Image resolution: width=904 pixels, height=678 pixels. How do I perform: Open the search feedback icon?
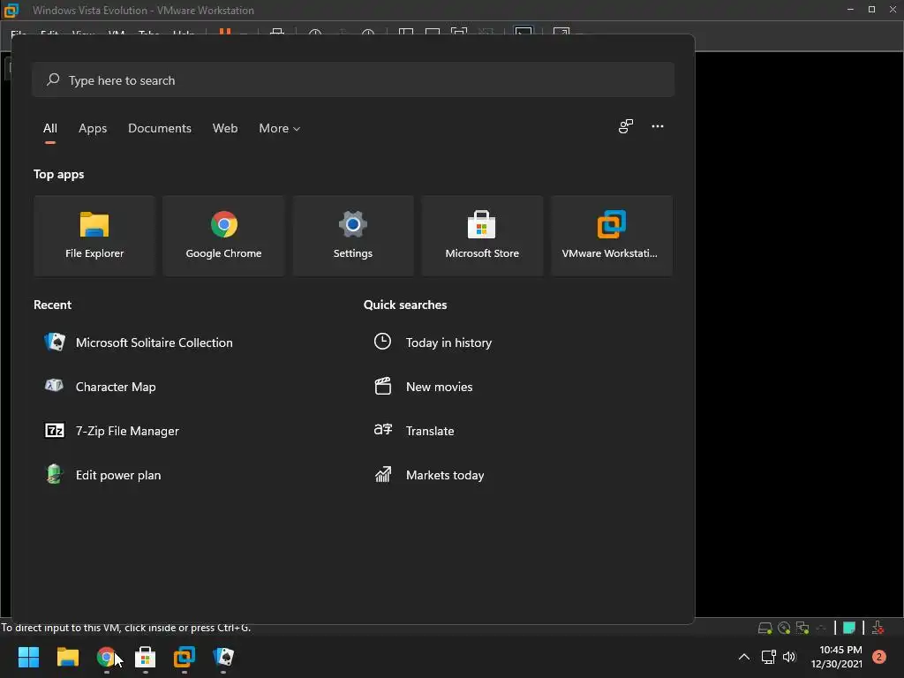[626, 126]
